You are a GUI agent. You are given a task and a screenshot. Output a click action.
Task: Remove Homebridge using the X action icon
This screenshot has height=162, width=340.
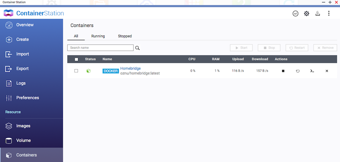point(327,71)
